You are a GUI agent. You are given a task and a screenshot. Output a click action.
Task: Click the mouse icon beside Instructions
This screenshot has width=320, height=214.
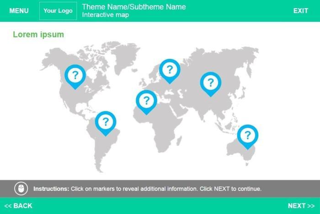21,188
